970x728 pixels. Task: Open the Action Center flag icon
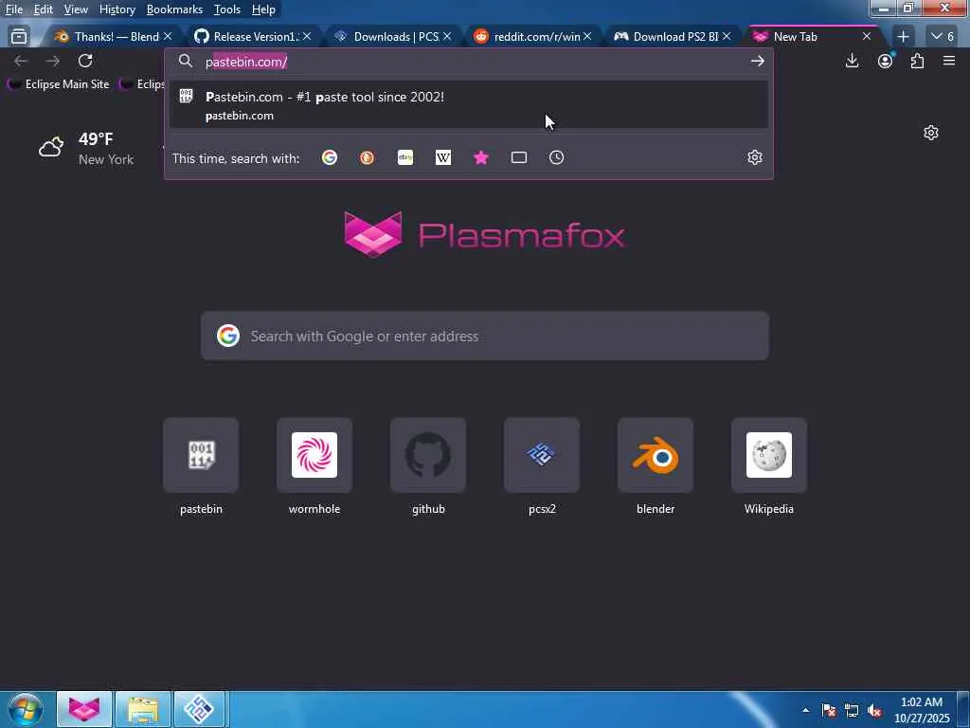(828, 711)
